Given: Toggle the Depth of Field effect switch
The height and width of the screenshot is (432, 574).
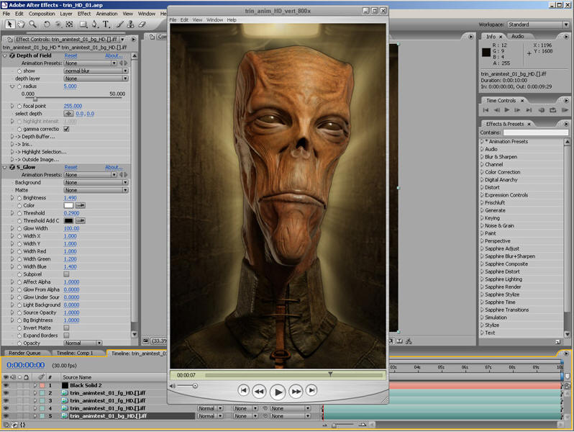Looking at the screenshot, I should click(12, 55).
